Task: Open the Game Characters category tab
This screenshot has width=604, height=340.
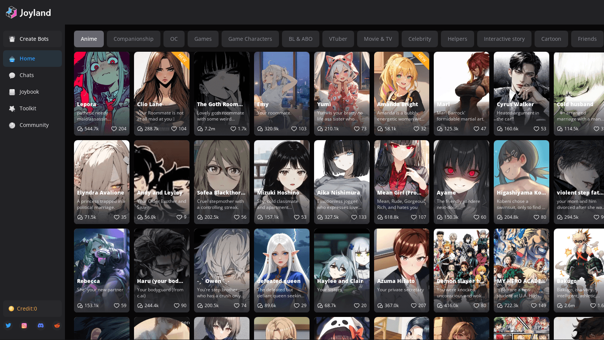Action: click(250, 39)
